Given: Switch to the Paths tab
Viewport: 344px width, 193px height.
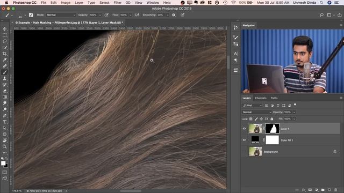Looking at the screenshot, I should click(x=274, y=98).
